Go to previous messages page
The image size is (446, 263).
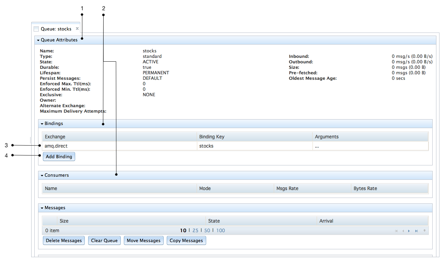tap(403, 231)
